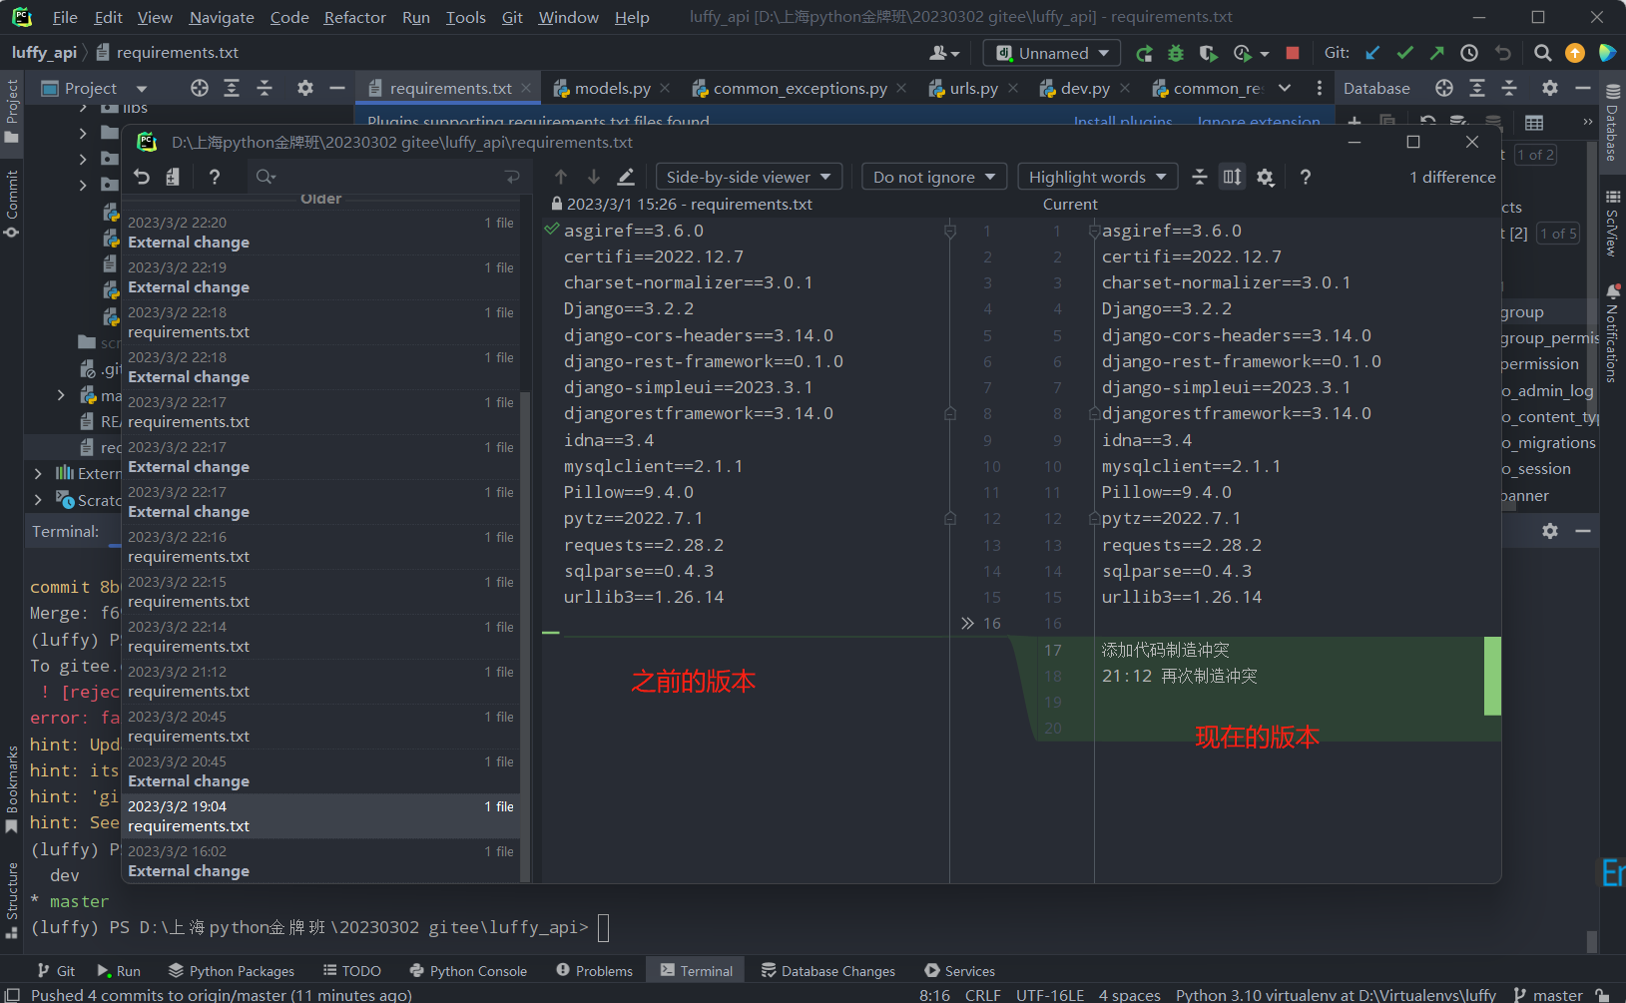
Task: Click CRLF line separator in status bar
Action: point(982,995)
